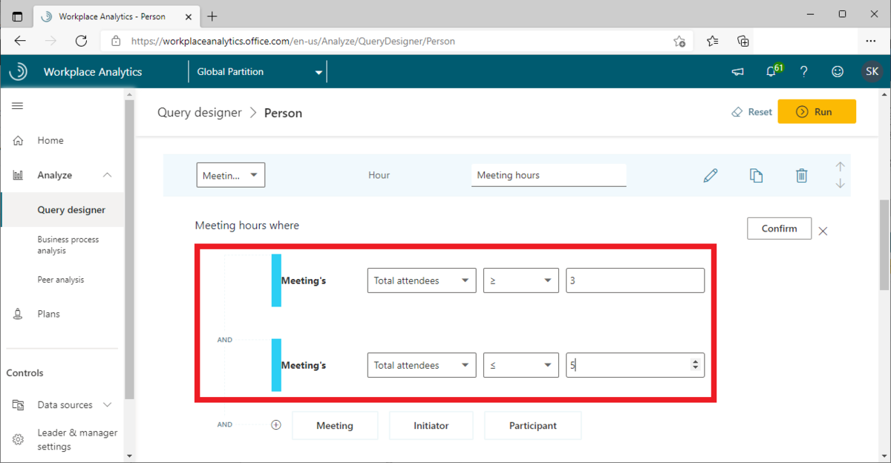
Task: Go to Home in sidebar
Action: coord(50,140)
